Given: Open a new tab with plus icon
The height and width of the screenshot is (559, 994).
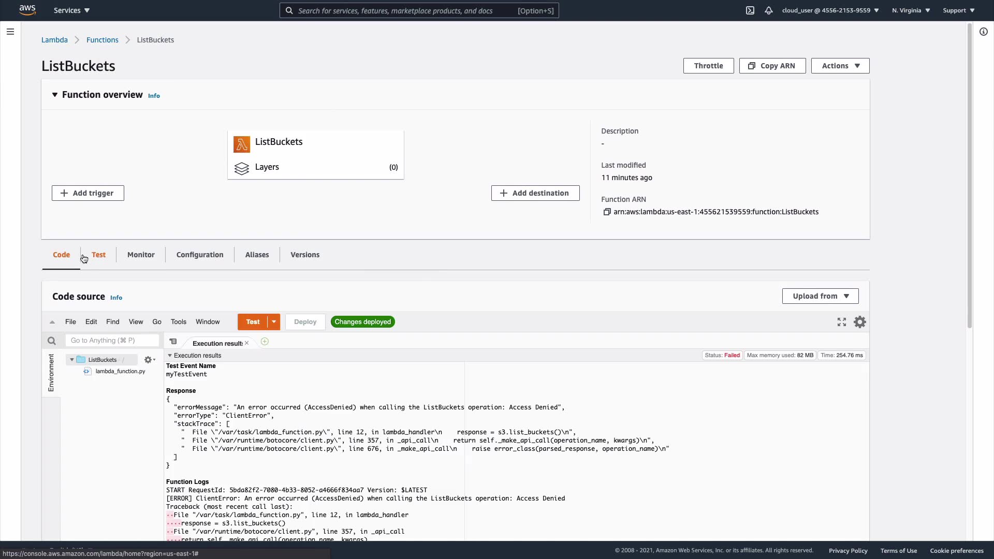Looking at the screenshot, I should tap(265, 342).
